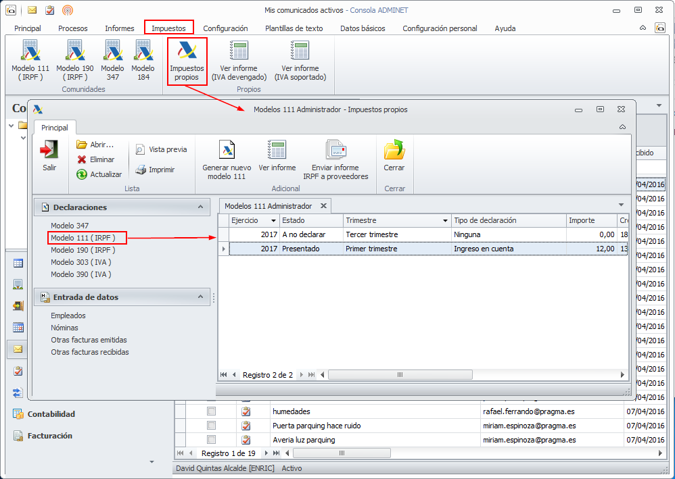Screen dimensions: 675x479
Task: Select Modelo 190 (IRPF) under Declaraciones
Action: click(x=83, y=250)
